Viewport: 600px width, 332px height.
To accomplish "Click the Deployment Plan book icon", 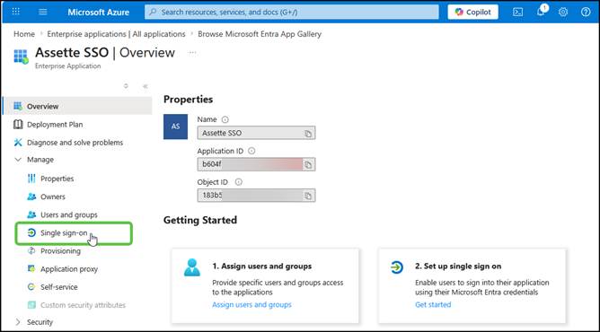I will pyautogui.click(x=18, y=124).
